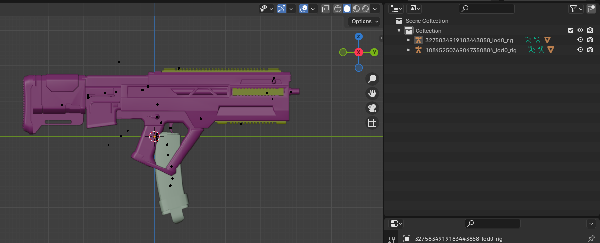Uncheck the Collection exclude checkbox
The image size is (600, 243).
(x=571, y=30)
